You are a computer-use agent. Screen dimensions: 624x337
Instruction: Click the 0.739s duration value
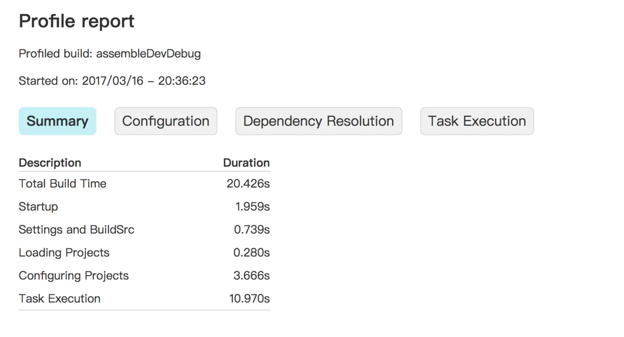click(x=252, y=230)
